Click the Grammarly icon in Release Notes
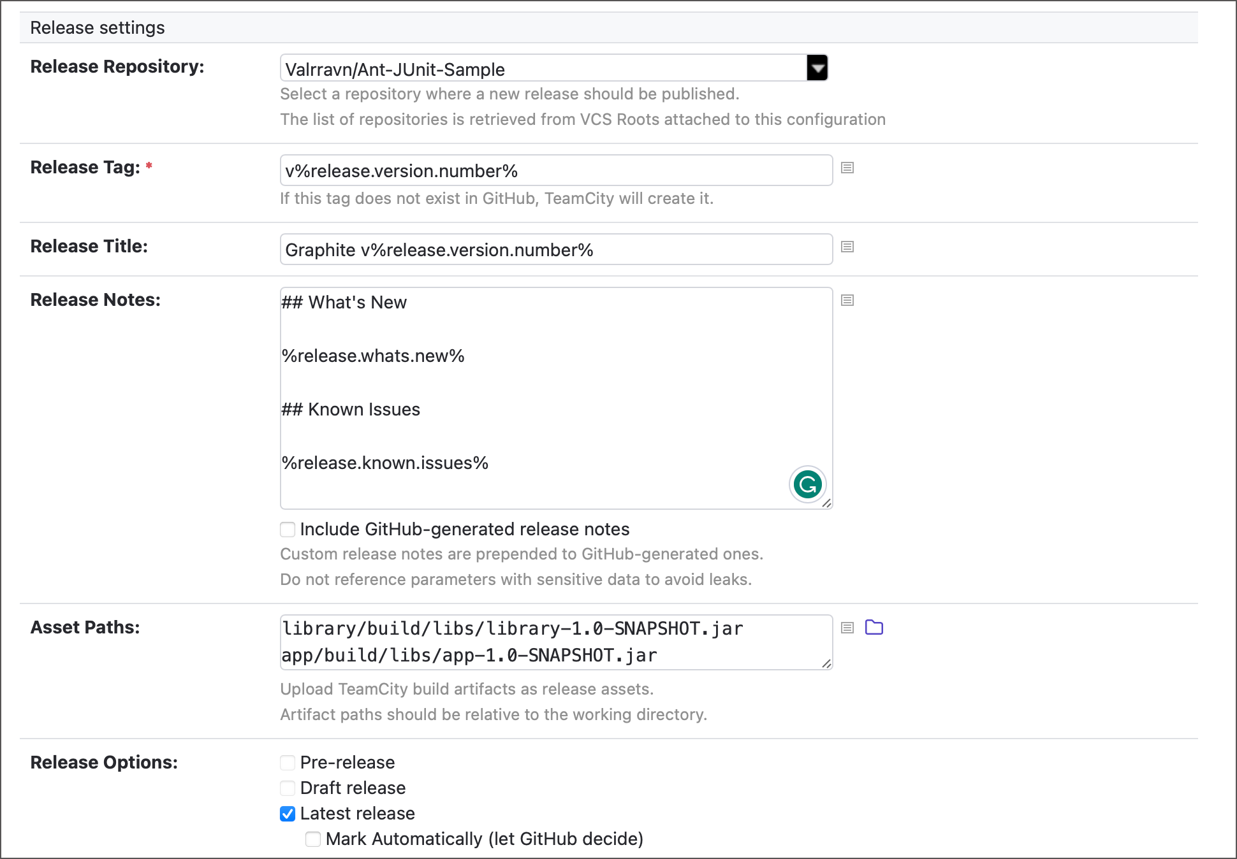 808,485
